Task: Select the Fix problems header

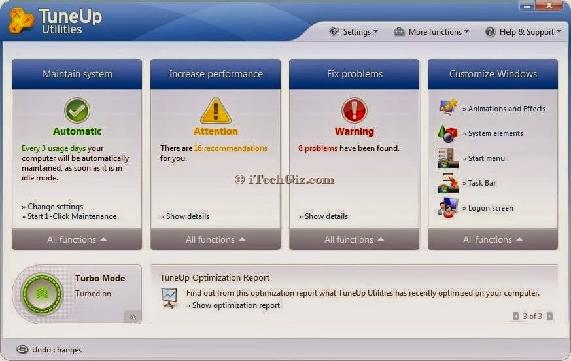Action: [354, 74]
